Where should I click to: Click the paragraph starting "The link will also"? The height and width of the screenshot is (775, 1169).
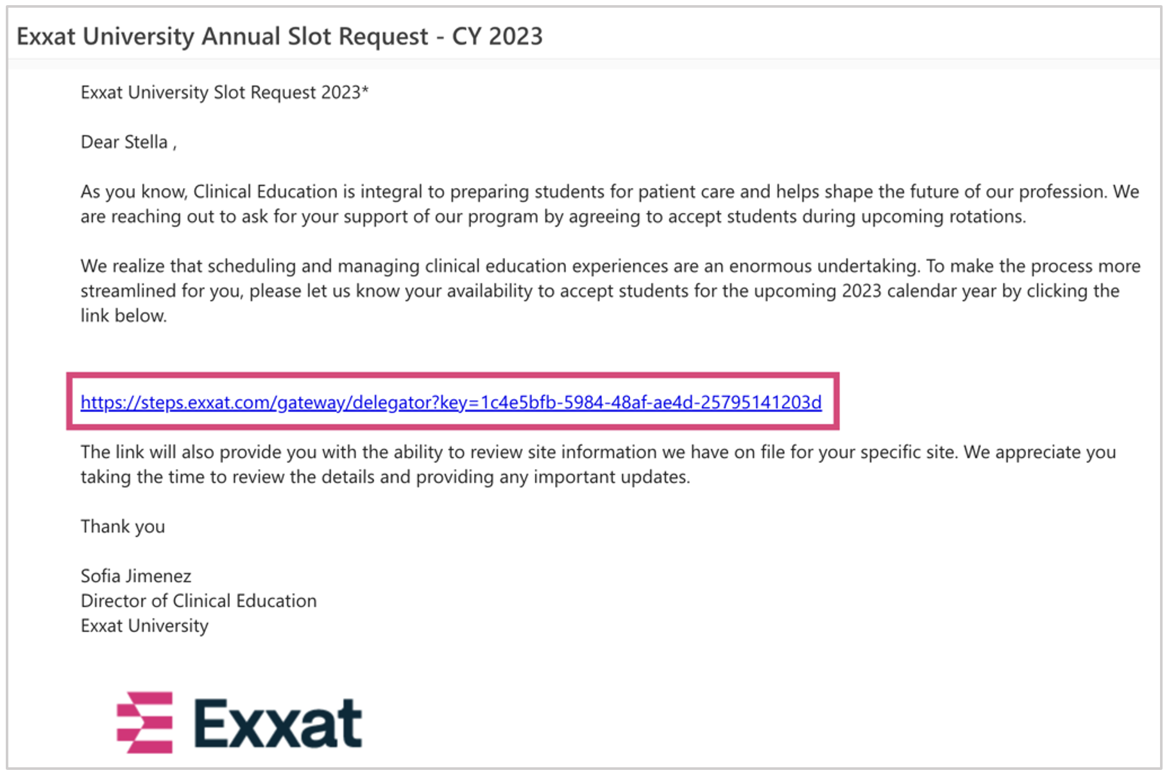point(597,464)
